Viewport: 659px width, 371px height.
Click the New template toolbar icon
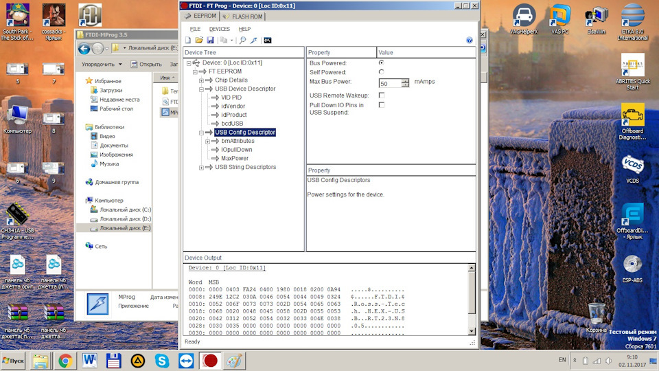click(x=188, y=40)
